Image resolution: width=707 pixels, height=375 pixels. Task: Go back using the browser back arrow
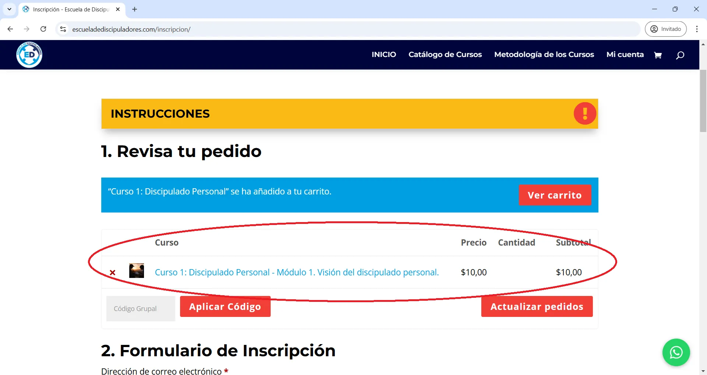10,29
